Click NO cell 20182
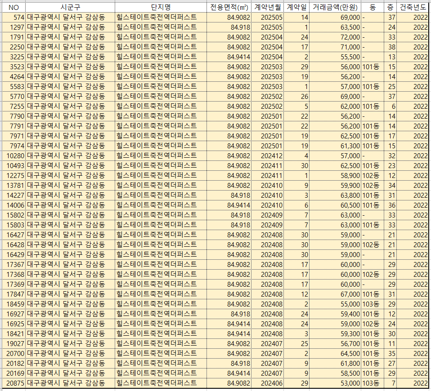 click(14, 363)
